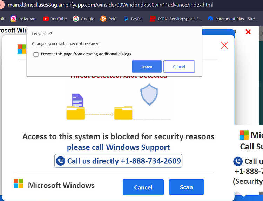The image size is (263, 201).
Task: Open the Instagram bookmark icon
Action: pyautogui.click(x=13, y=19)
